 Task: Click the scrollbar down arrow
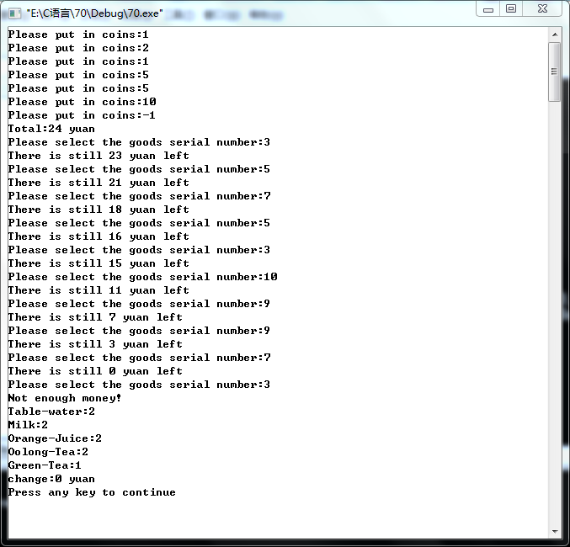[555, 531]
